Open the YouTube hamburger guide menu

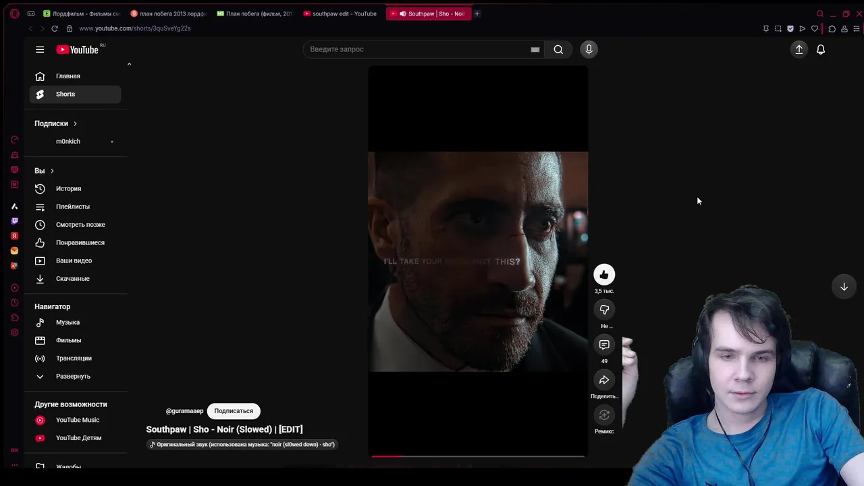click(40, 49)
